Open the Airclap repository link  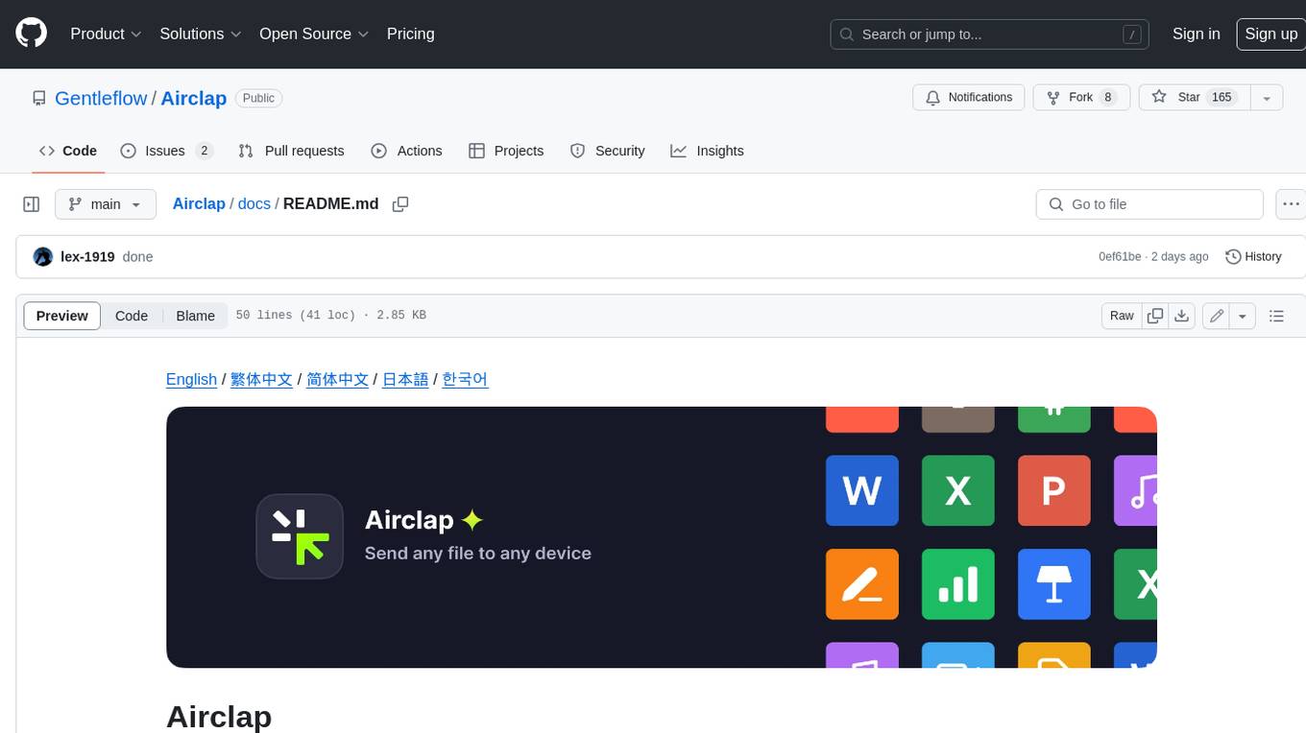(194, 98)
